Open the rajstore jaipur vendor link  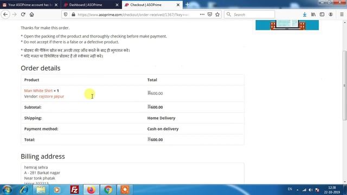[52, 96]
